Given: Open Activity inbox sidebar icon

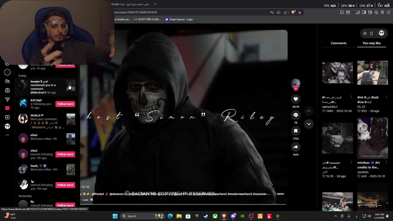Looking at the screenshot, I should 7,108.
